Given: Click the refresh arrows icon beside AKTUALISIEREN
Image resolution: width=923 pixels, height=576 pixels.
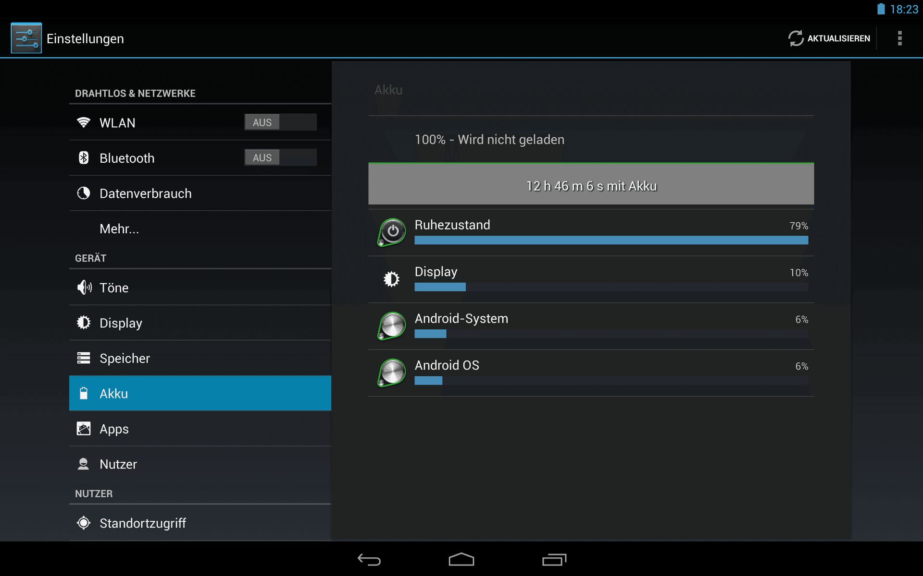Looking at the screenshot, I should (x=796, y=38).
